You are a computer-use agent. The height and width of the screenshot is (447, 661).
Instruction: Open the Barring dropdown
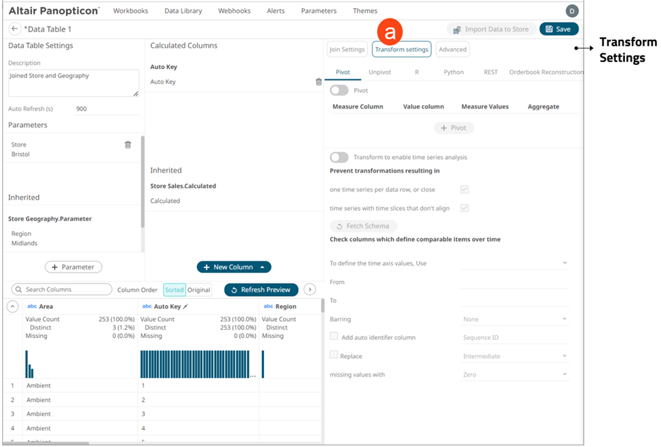point(514,319)
